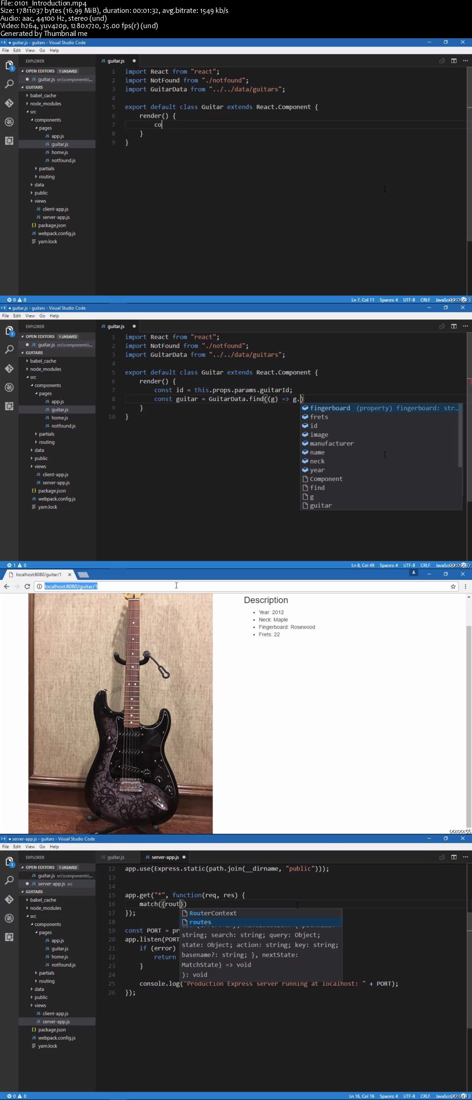
Task: Open webpack.config.js in the server-app.js window explorer
Action: (57, 1038)
